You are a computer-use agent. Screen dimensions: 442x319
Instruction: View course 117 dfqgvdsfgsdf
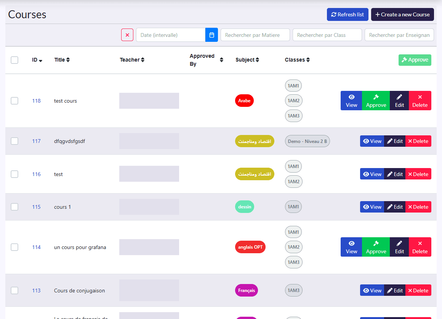[x=372, y=141]
